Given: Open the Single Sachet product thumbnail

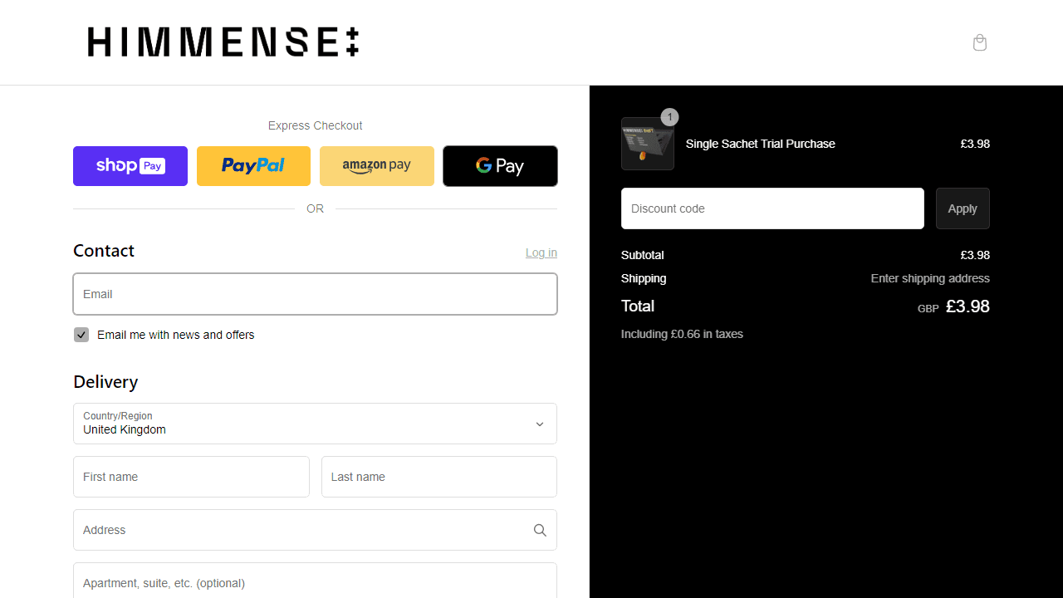Looking at the screenshot, I should pyautogui.click(x=648, y=144).
